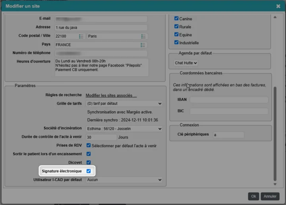
Task: Toggle the Prises de RDV checkbox
Action: (89, 146)
